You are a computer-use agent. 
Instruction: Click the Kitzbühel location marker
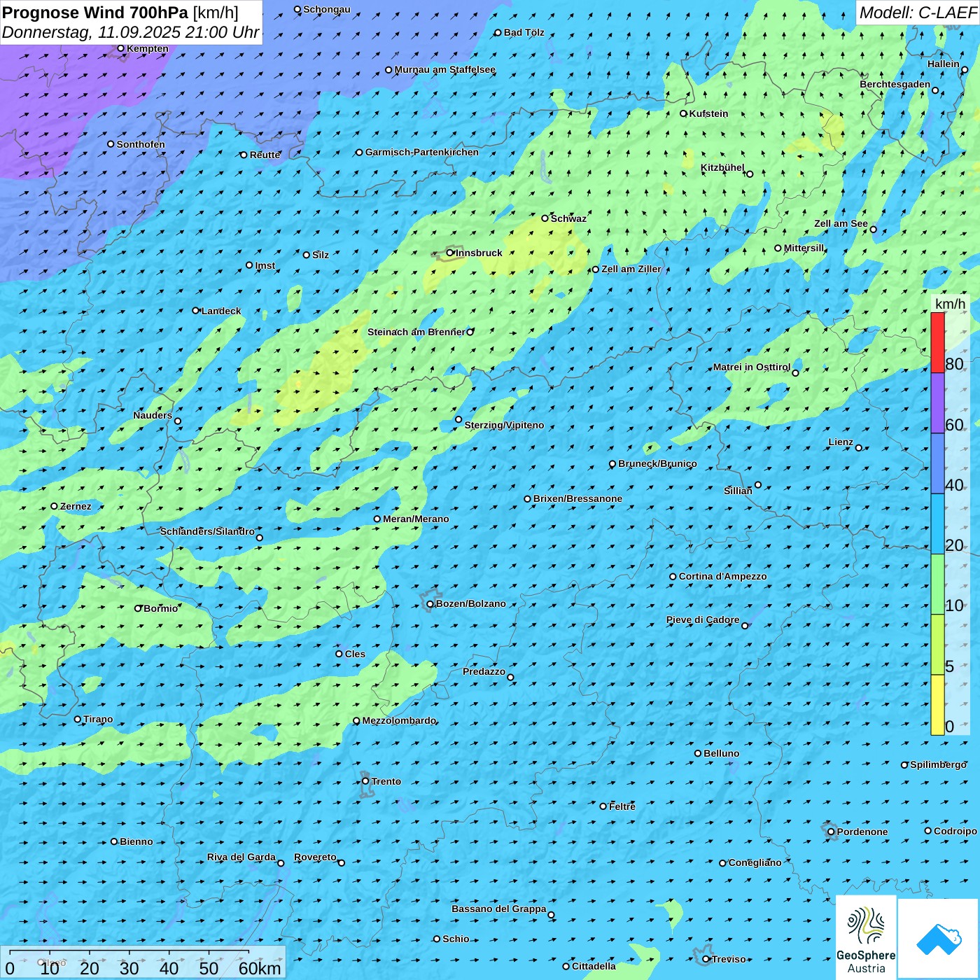point(750,174)
